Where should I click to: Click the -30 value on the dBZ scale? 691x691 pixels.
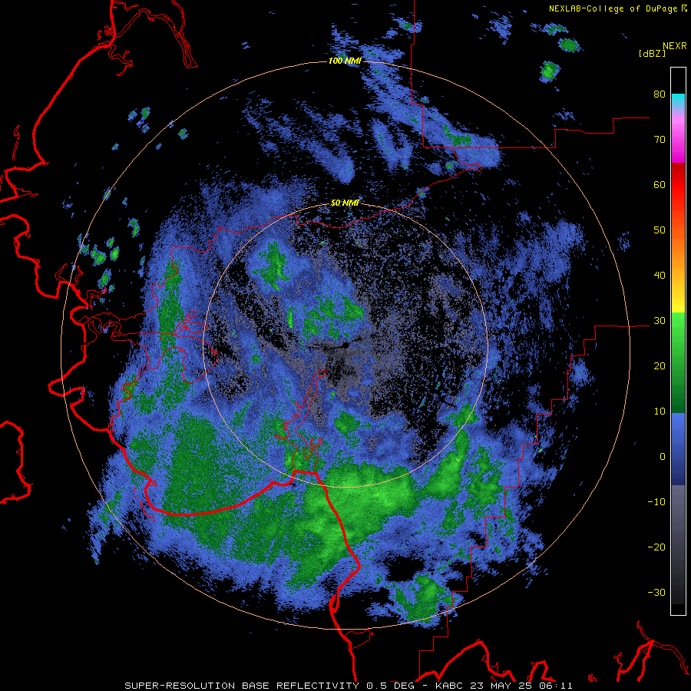click(656, 592)
